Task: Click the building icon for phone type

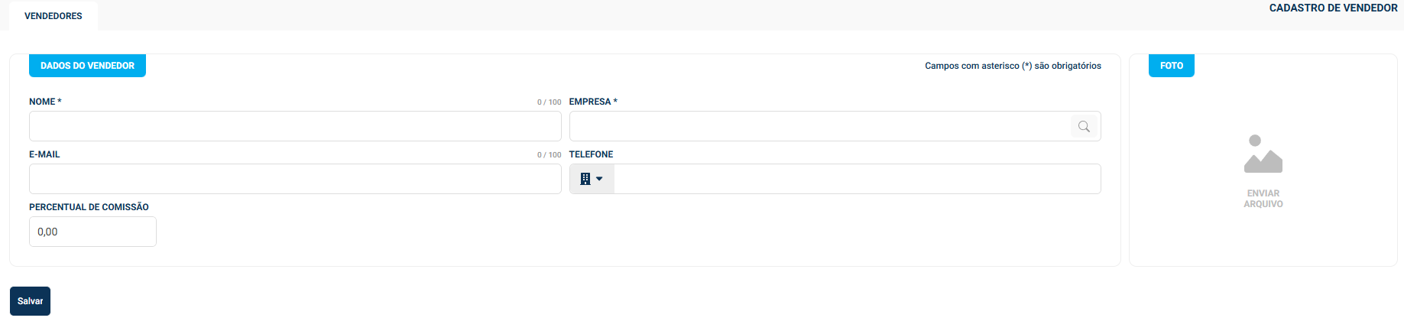Action: point(585,179)
